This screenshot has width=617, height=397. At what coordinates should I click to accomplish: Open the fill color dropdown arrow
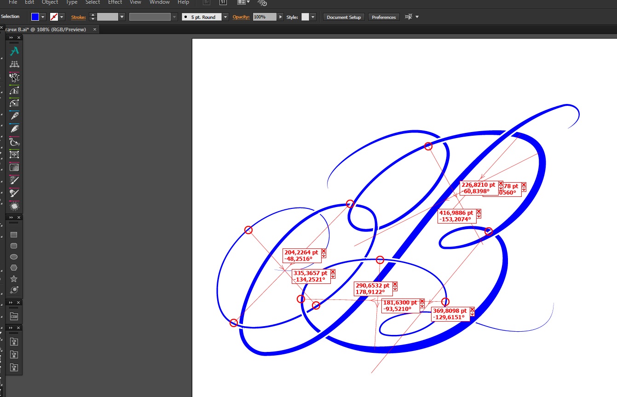[43, 17]
